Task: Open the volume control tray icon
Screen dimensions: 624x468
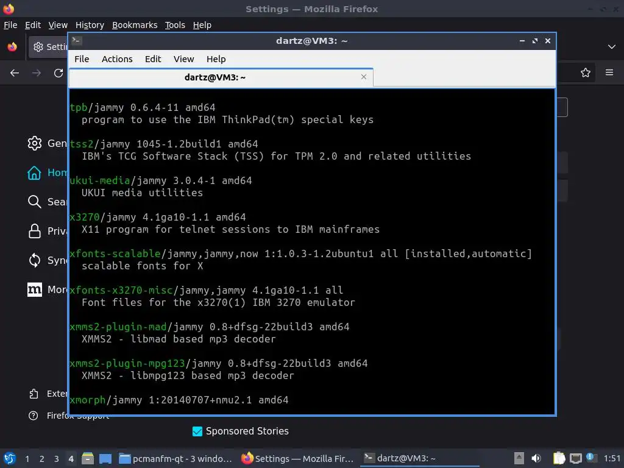Action: pyautogui.click(x=536, y=458)
